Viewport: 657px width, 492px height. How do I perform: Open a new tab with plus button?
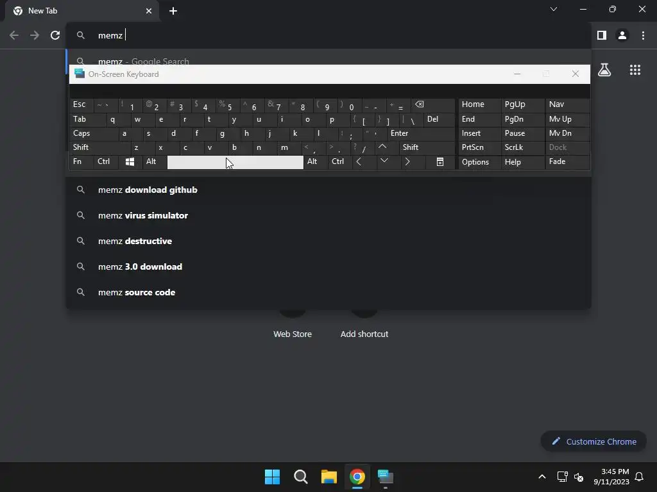coord(173,11)
